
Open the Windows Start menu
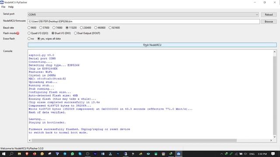coord(3,154)
